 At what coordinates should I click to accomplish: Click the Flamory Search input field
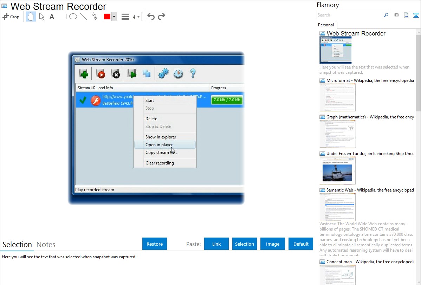(350, 15)
